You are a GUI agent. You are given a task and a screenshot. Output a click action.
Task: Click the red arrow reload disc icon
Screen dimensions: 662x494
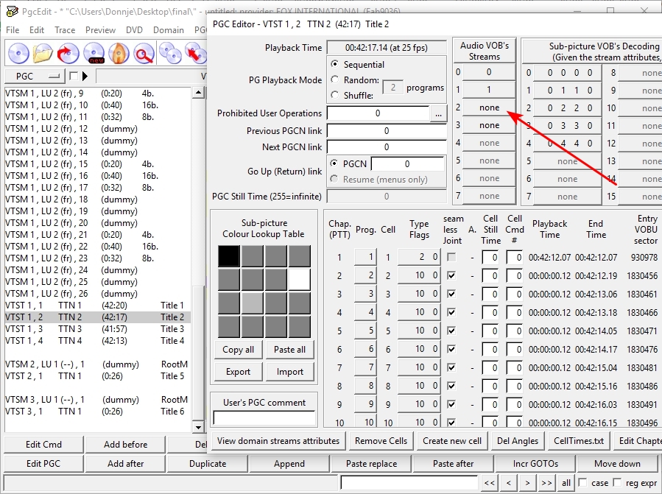click(68, 53)
